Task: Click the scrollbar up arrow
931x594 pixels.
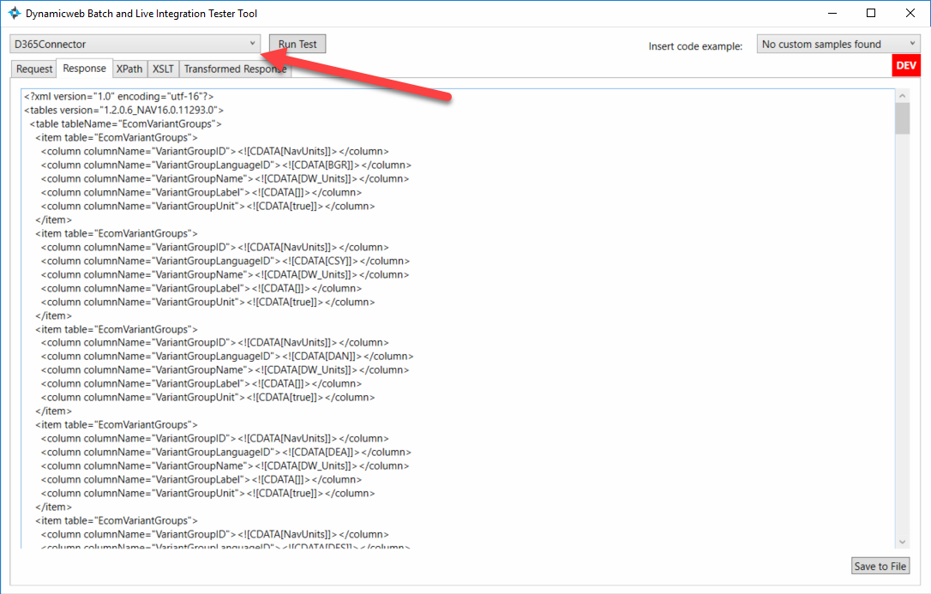Action: 902,94
